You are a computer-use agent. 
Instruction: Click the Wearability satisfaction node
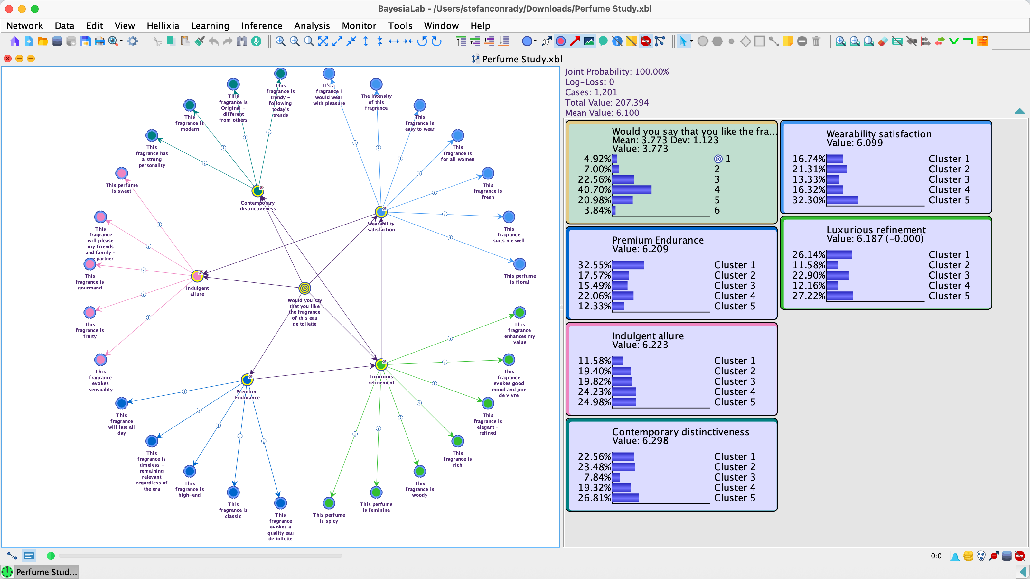click(x=381, y=212)
